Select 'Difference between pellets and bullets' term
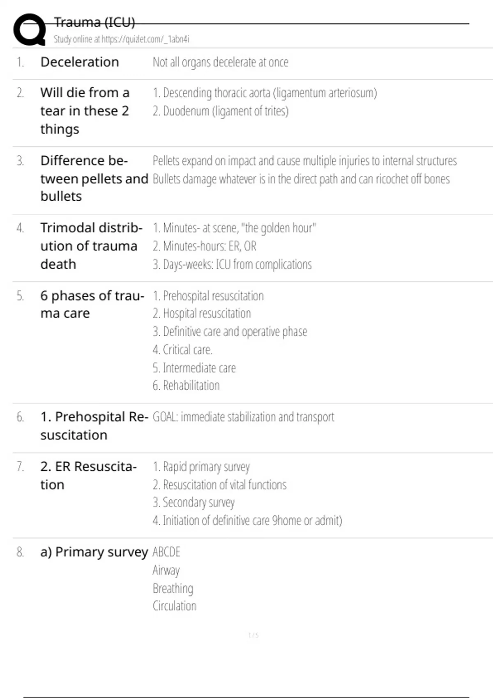 (94, 178)
